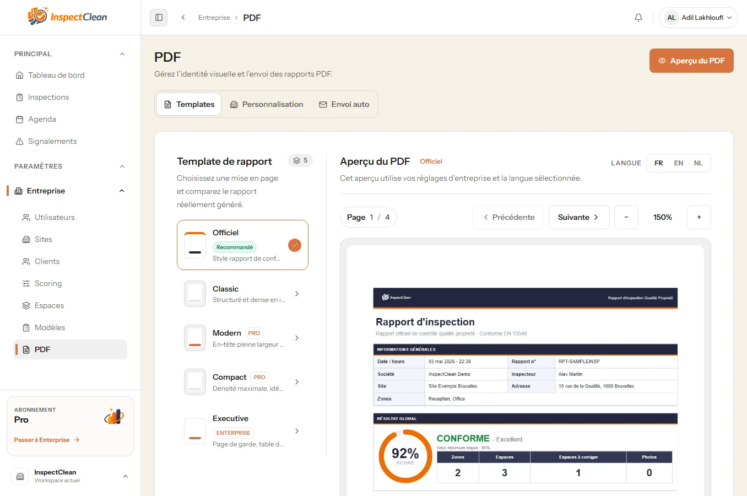Expand the InspectClean workspace switcher

(126, 476)
